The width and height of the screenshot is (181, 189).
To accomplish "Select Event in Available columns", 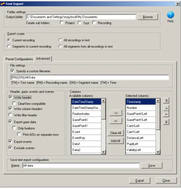I will [x=86, y=132].
